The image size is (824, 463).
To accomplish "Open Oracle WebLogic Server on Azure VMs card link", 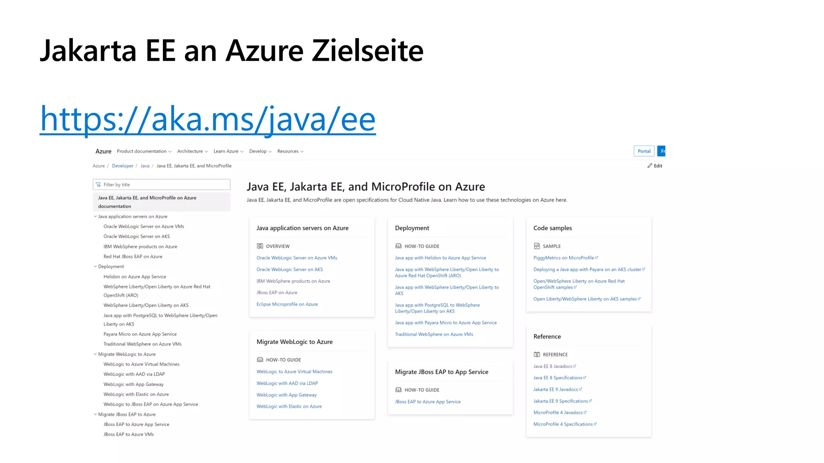I will click(297, 258).
